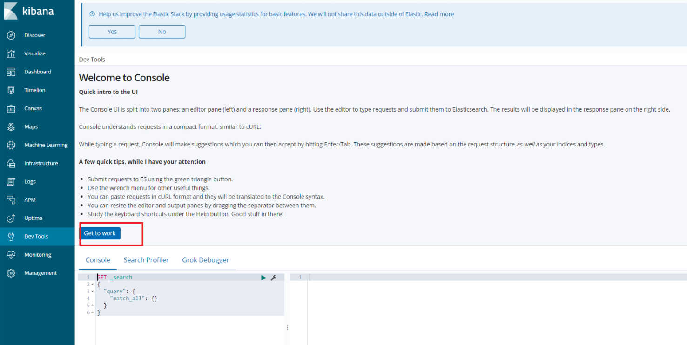Click GET _search line in editor

pyautogui.click(x=114, y=277)
